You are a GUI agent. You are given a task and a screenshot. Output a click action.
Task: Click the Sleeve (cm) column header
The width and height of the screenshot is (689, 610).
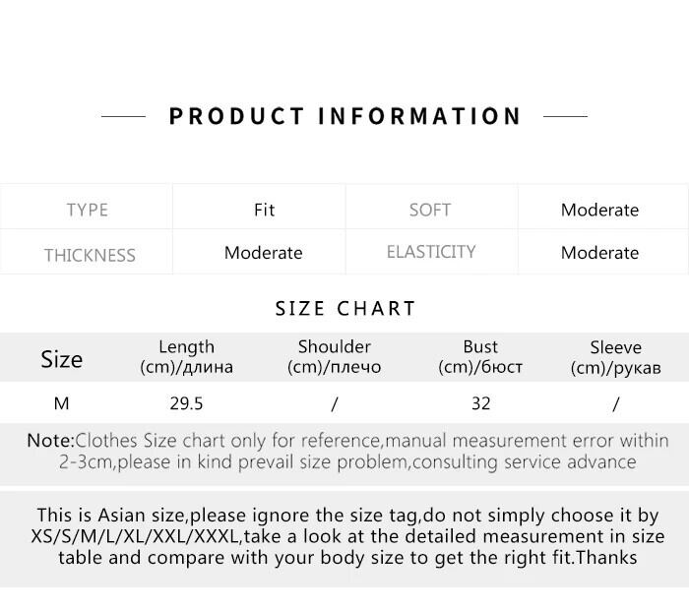[615, 357]
